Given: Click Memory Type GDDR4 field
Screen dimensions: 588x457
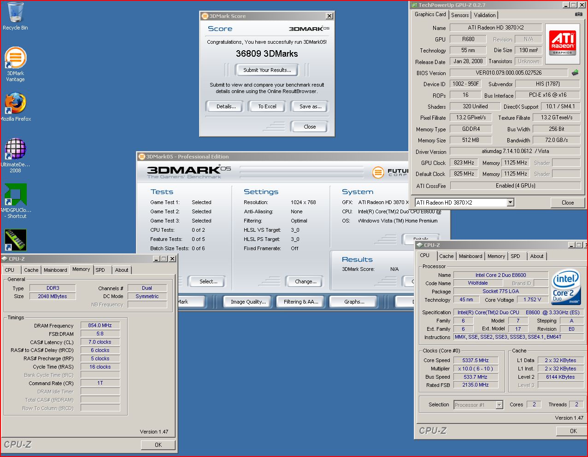Looking at the screenshot, I should (x=471, y=129).
